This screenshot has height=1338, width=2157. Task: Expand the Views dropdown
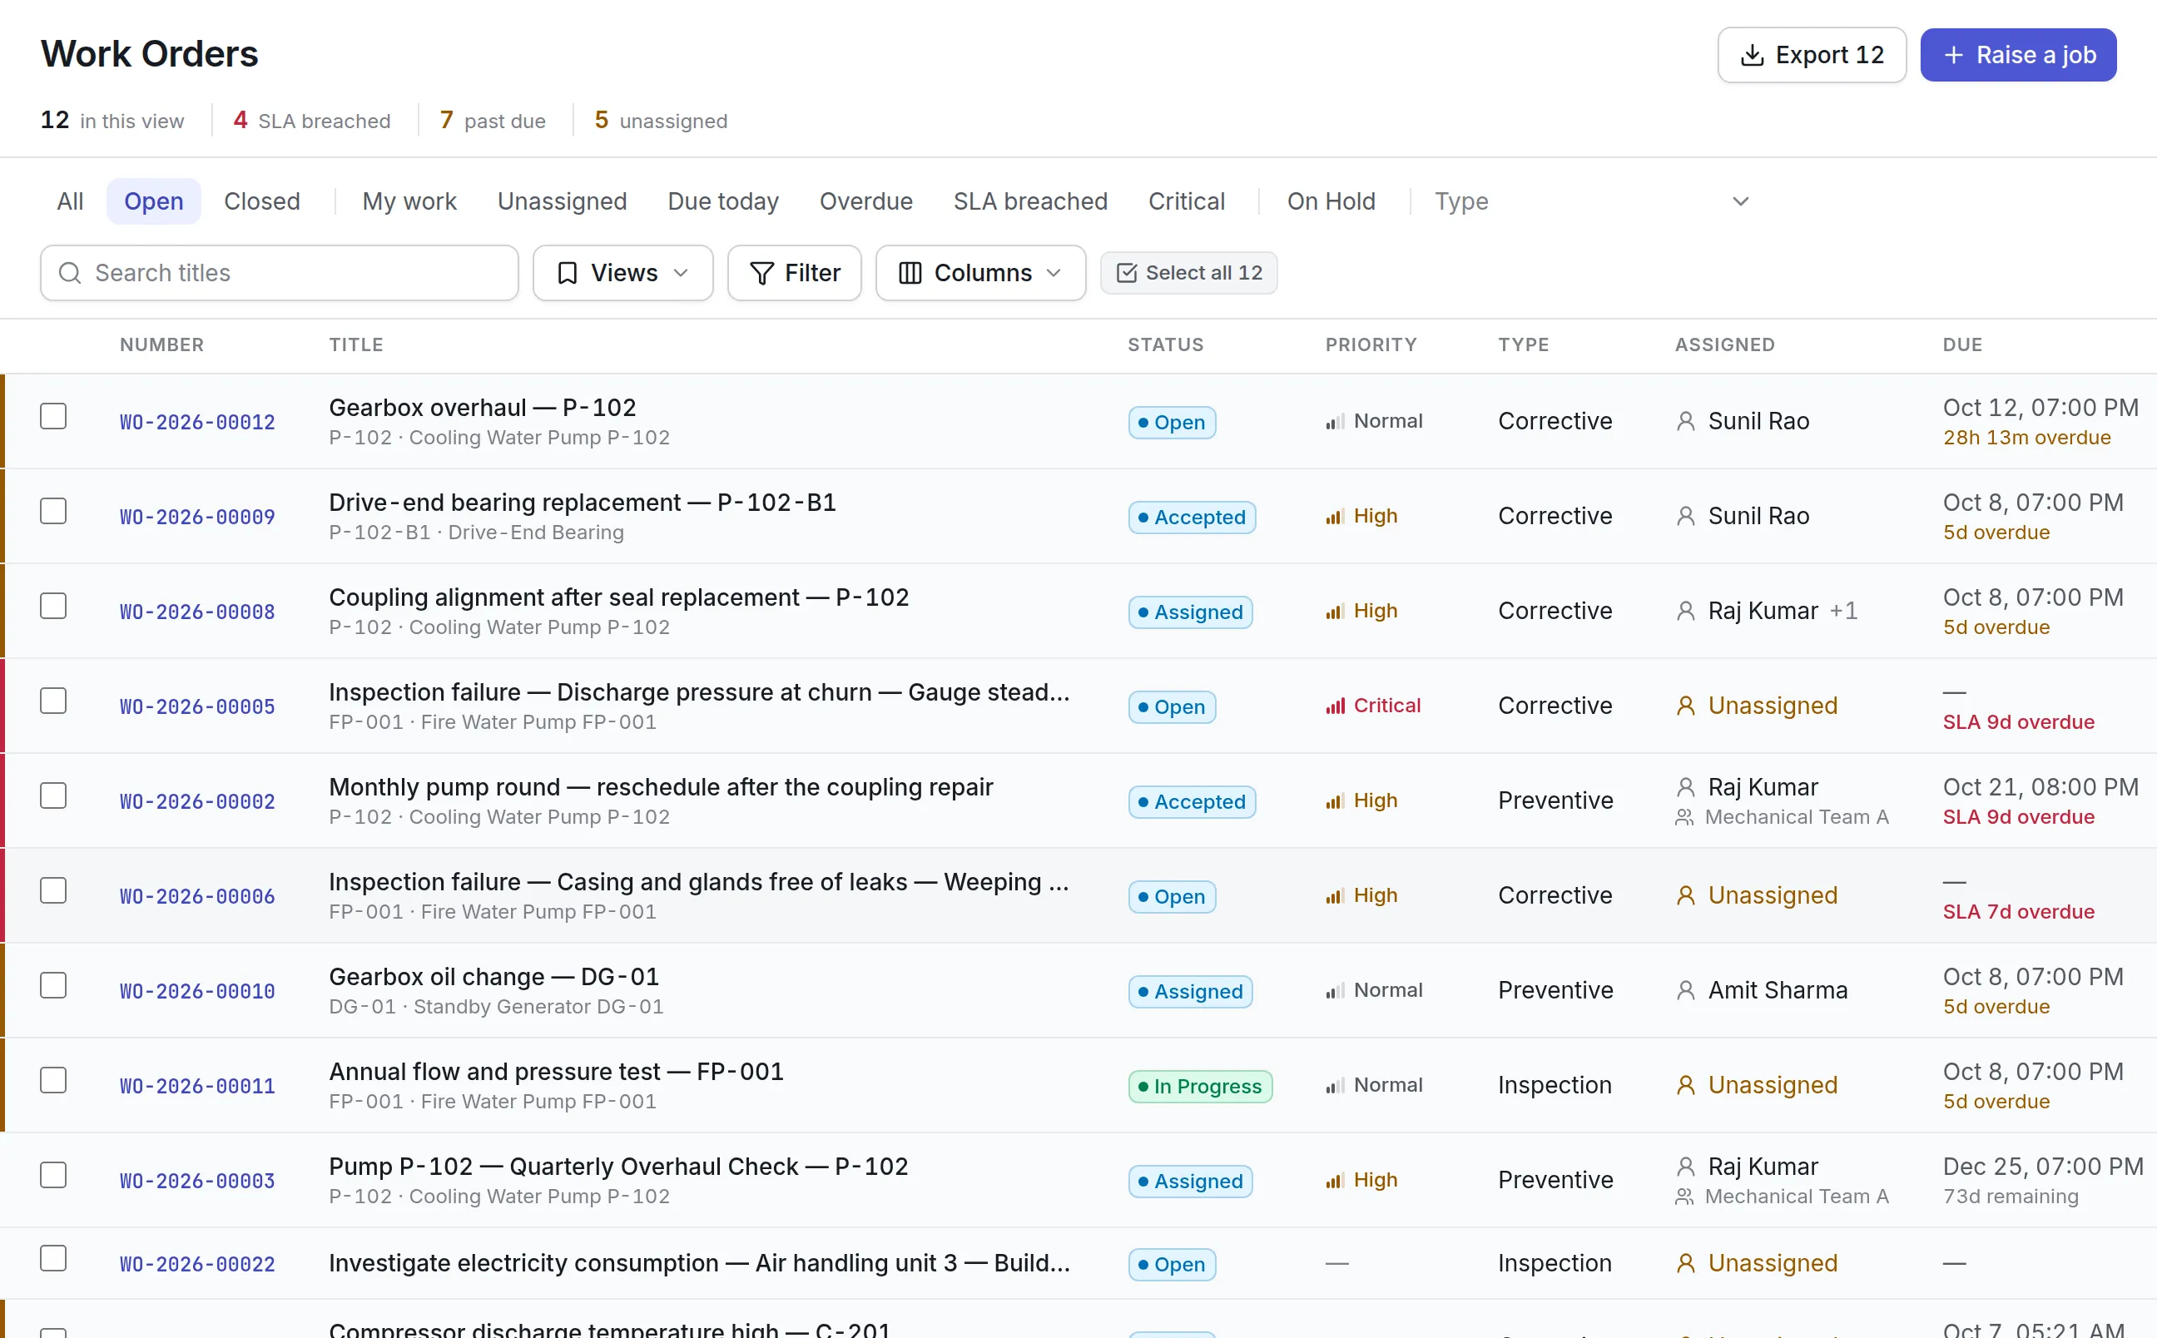(622, 273)
